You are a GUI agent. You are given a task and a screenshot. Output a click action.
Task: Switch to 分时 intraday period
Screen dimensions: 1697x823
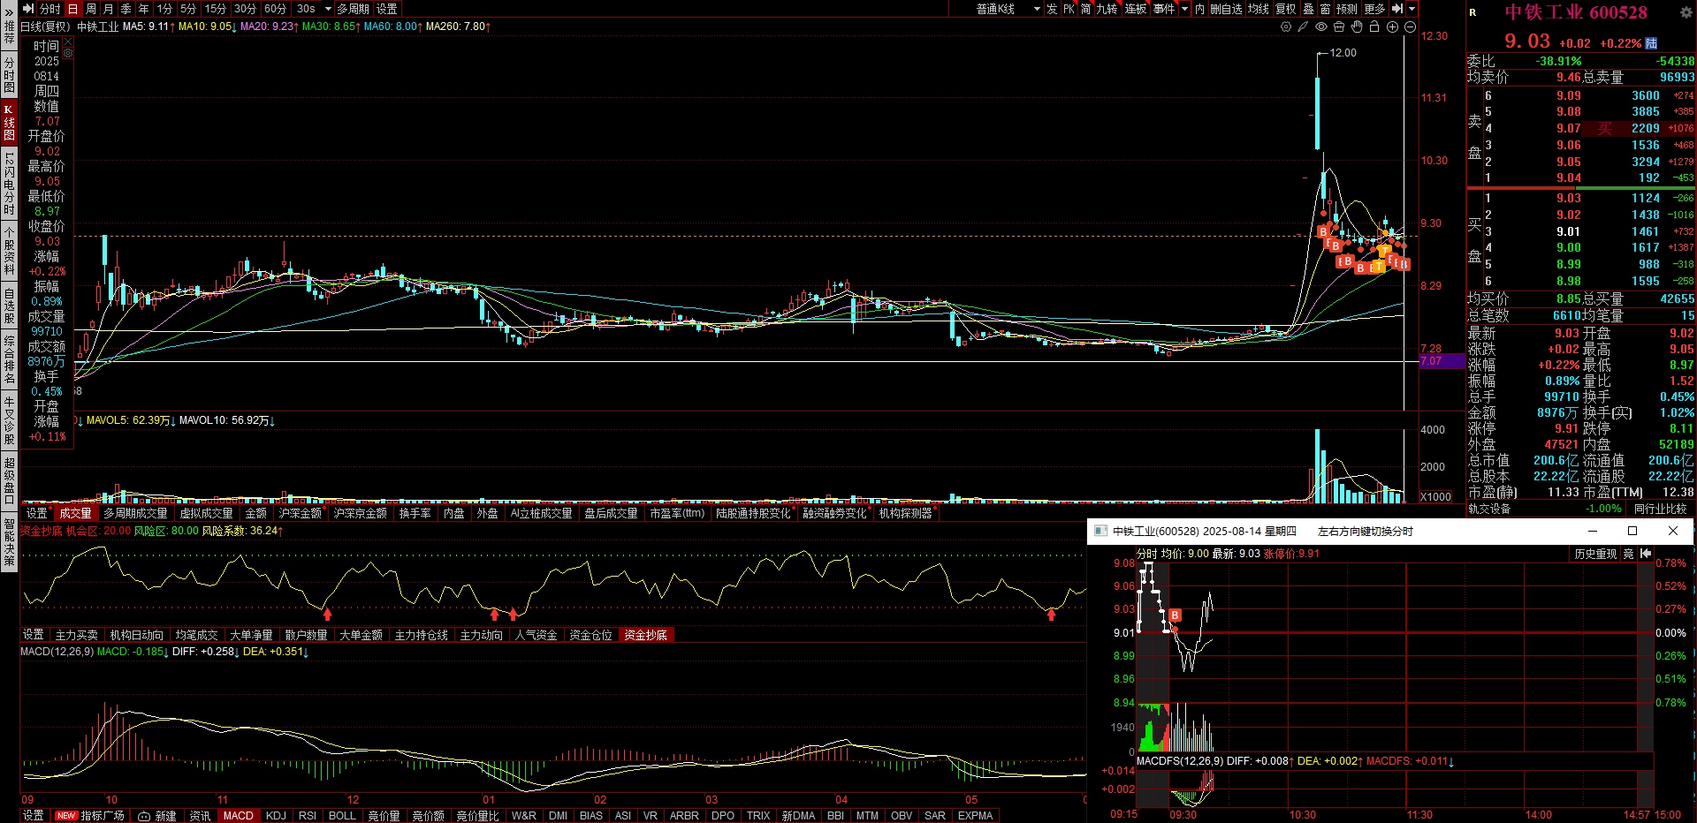coord(50,9)
